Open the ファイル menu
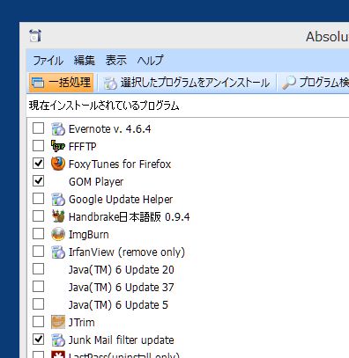 (48, 61)
